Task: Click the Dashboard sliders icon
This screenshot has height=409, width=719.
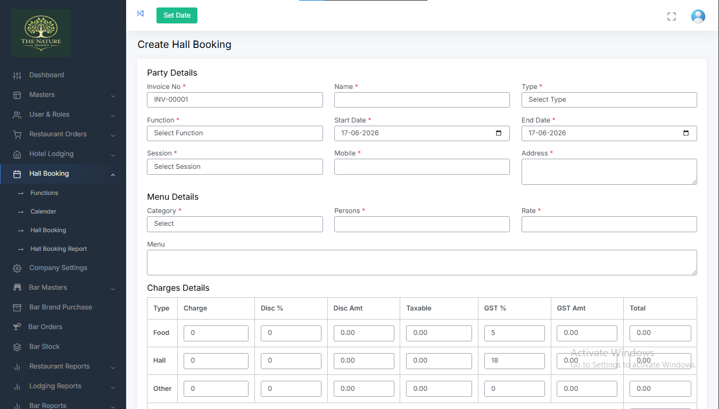Action: (x=17, y=76)
